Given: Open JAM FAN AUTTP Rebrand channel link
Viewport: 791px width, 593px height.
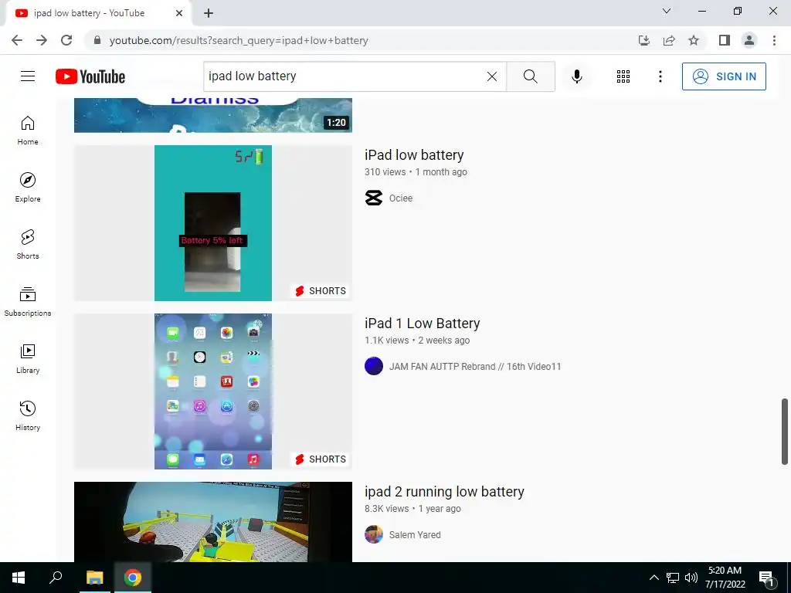Looking at the screenshot, I should pyautogui.click(x=475, y=367).
